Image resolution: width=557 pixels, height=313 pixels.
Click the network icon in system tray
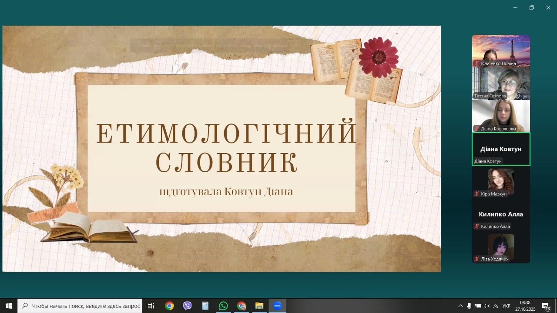point(495,306)
